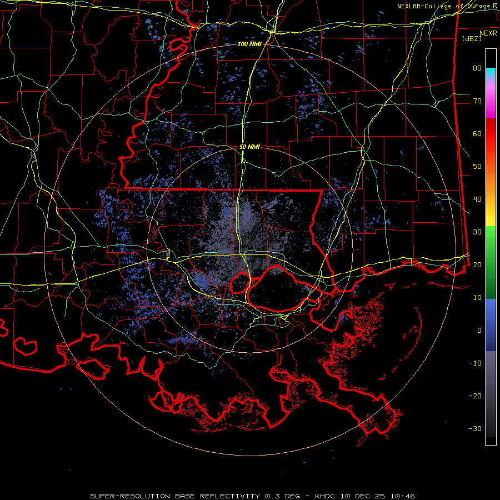Click the 70 value on dBZ scale
Viewport: 500px width, 500px height.
pyautogui.click(x=477, y=101)
